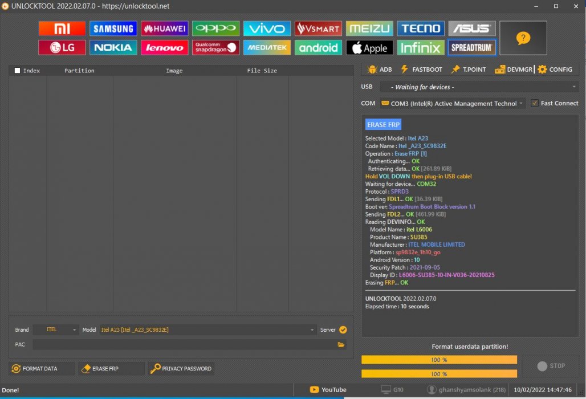Click the Model Name value itel L6006
This screenshot has height=399, width=586.
point(420,229)
